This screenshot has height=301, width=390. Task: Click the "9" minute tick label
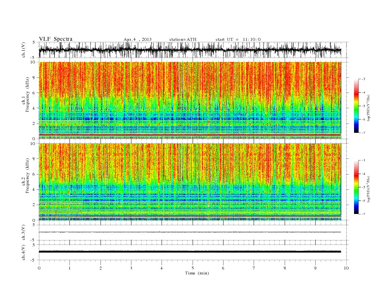[x=315, y=268]
